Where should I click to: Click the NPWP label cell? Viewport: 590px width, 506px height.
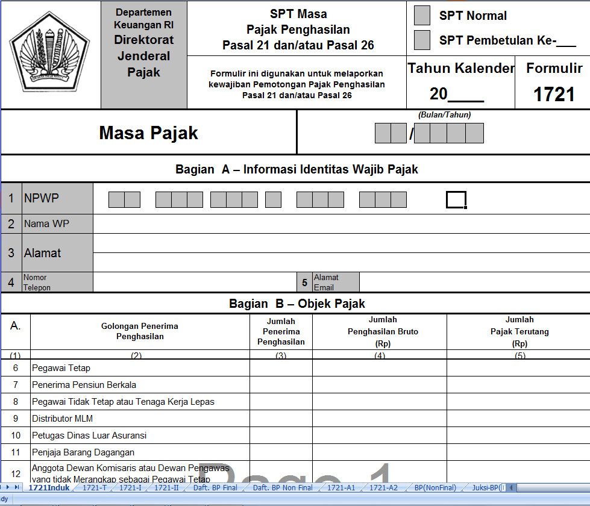pyautogui.click(x=57, y=198)
